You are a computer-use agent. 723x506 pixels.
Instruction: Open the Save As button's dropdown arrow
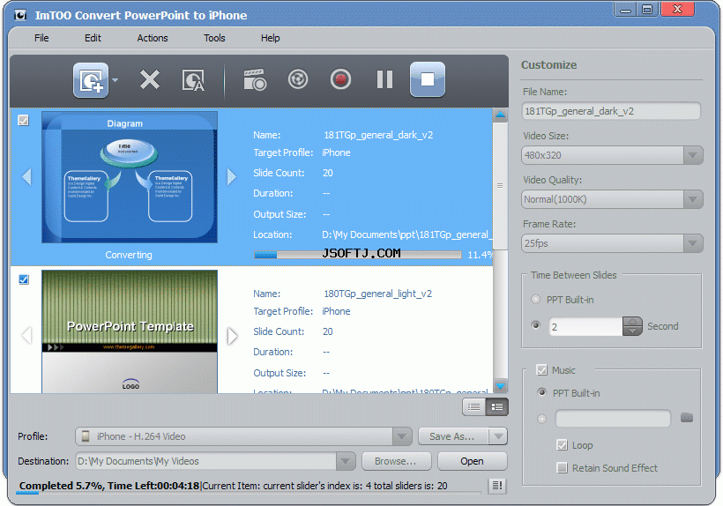click(498, 436)
